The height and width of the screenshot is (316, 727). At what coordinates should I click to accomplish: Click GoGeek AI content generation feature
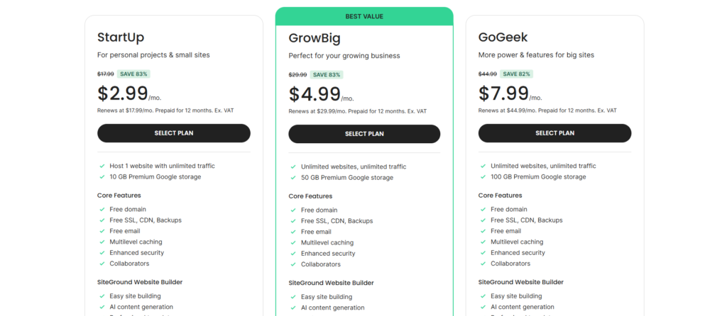point(523,307)
